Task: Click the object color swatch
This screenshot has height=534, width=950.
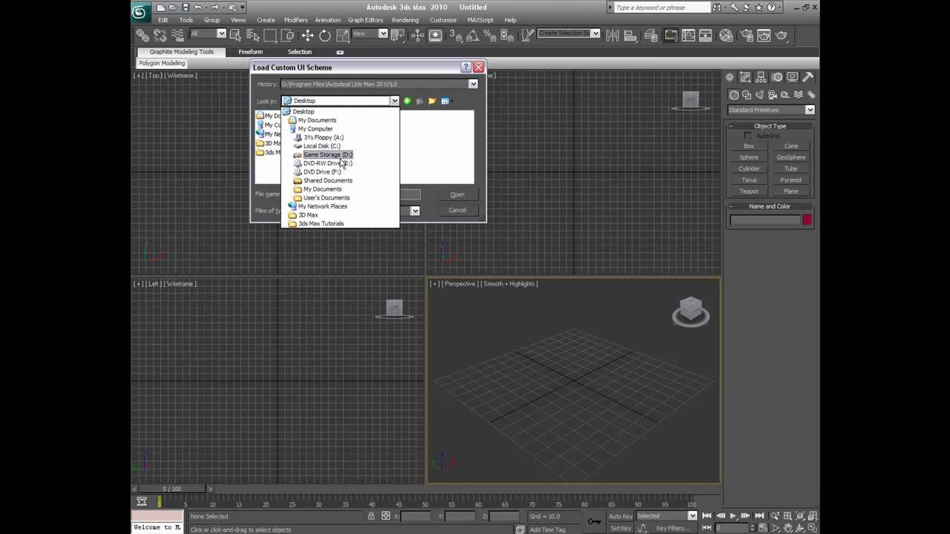Action: click(x=807, y=220)
